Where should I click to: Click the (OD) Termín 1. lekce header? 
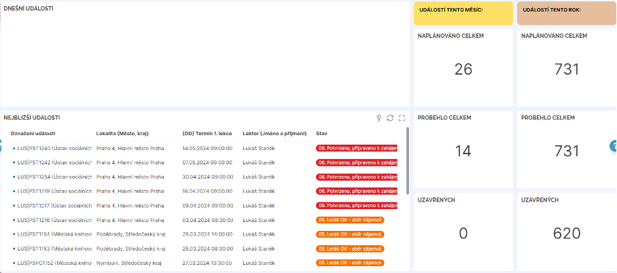(208, 133)
